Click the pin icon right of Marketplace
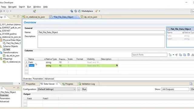This screenshot has height=109, width=194. point(96,11)
